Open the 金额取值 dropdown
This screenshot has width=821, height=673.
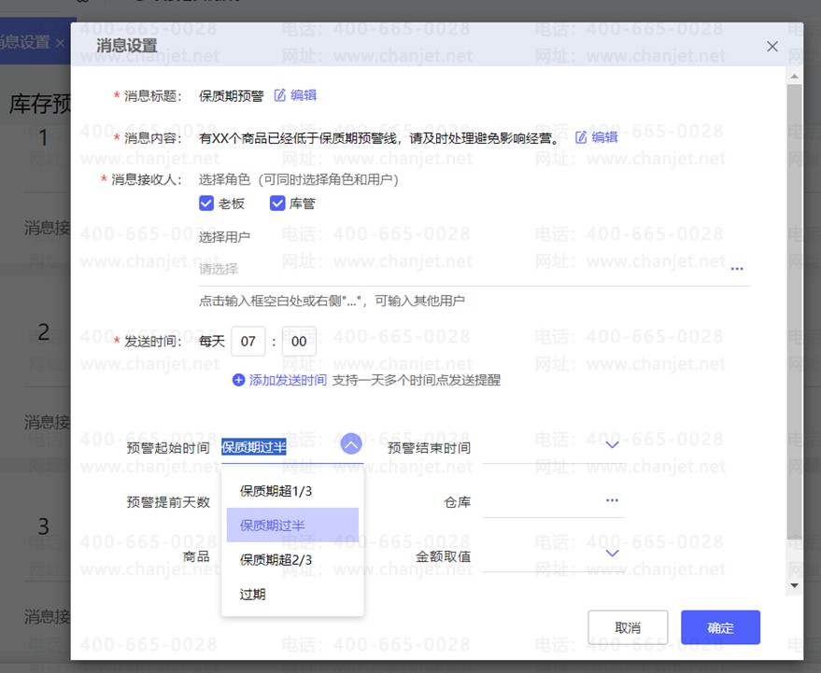(x=612, y=554)
